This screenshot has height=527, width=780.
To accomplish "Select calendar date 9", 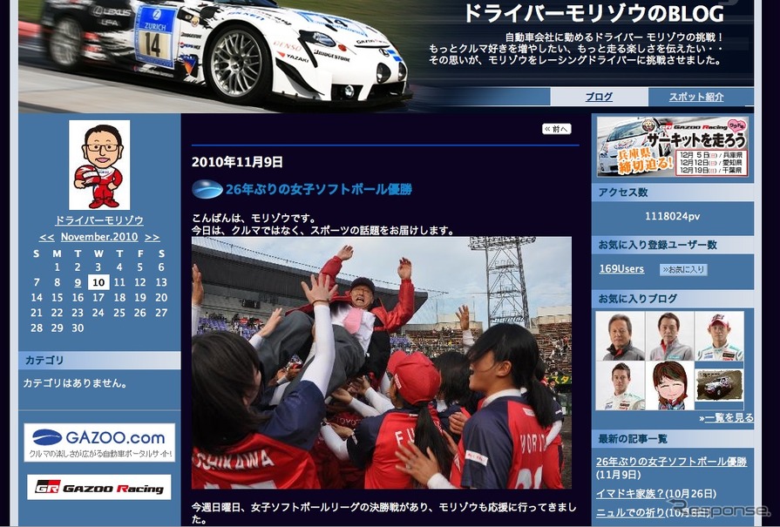I will pos(78,282).
